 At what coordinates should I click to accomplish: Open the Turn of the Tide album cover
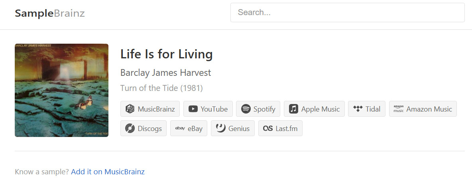point(61,90)
